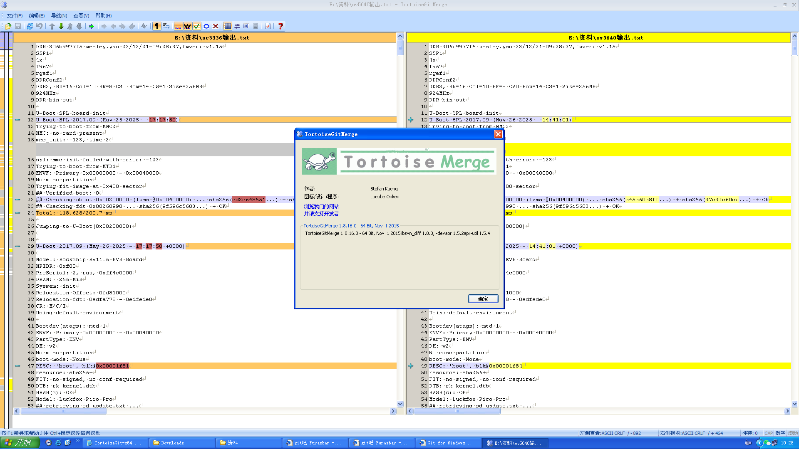Open the settings document-check icon

(268, 26)
